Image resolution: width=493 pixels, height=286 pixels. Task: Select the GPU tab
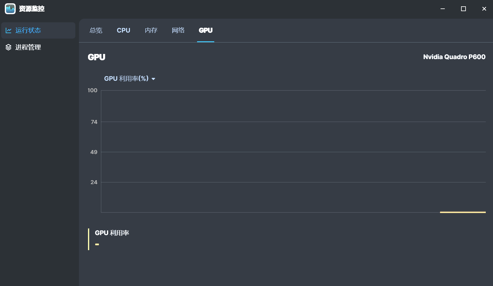click(206, 30)
